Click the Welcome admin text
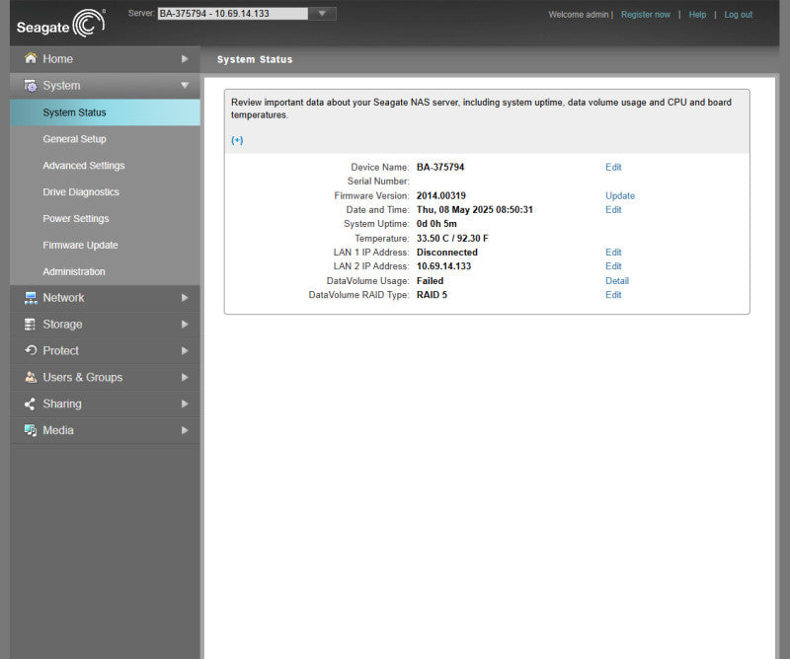 (x=579, y=15)
